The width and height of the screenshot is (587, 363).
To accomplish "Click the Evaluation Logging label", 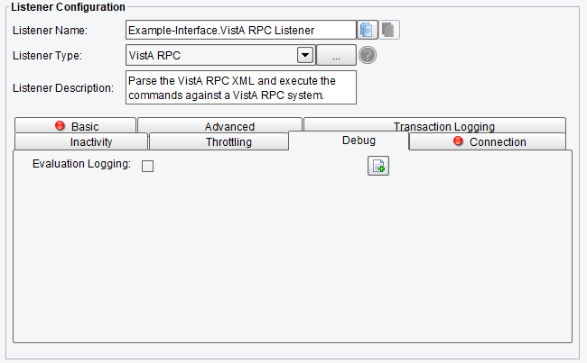I will pyautogui.click(x=81, y=164).
